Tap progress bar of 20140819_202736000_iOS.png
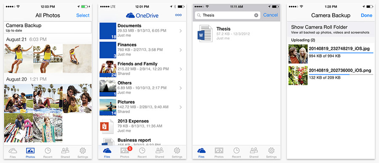The width and height of the screenshot is (379, 163). click(341, 74)
